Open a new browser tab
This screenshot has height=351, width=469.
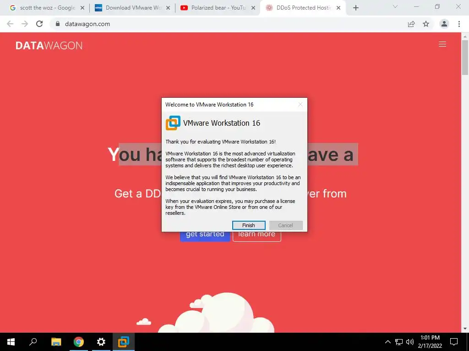pyautogui.click(x=355, y=8)
